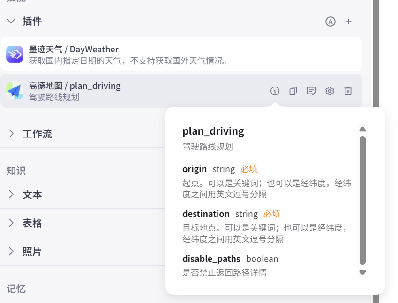The height and width of the screenshot is (303, 398).
Task: Click the circled A icon above the plugins
Action: pyautogui.click(x=330, y=22)
